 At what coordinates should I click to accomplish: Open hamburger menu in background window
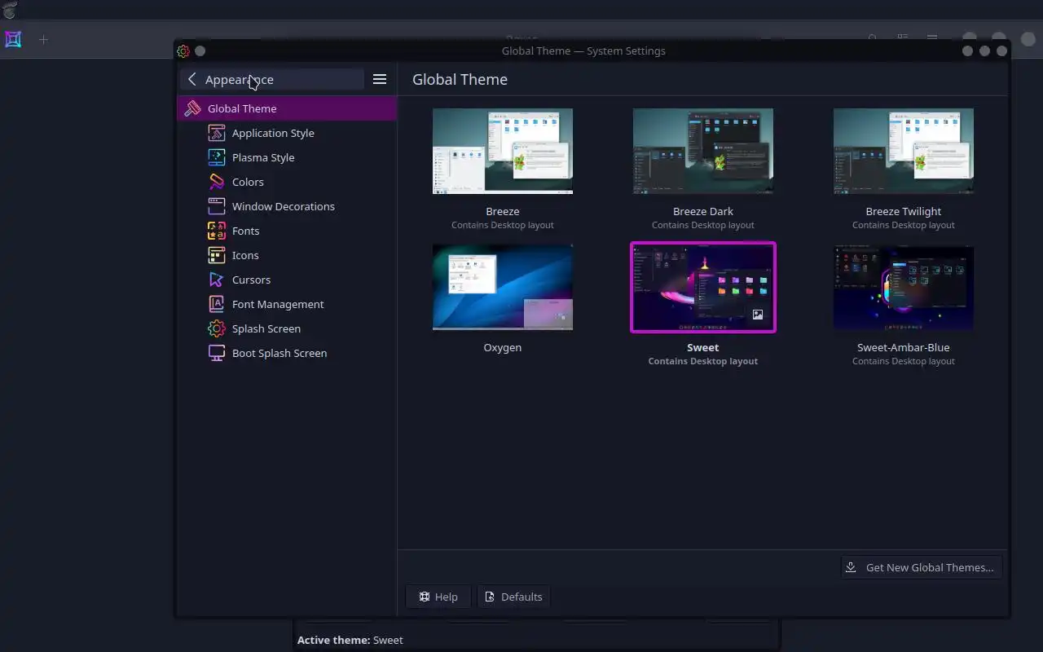click(932, 38)
